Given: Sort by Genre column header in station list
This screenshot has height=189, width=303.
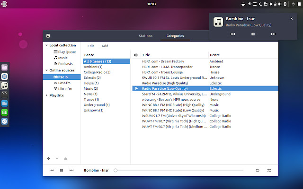Looking at the screenshot, I should [x=215, y=55].
